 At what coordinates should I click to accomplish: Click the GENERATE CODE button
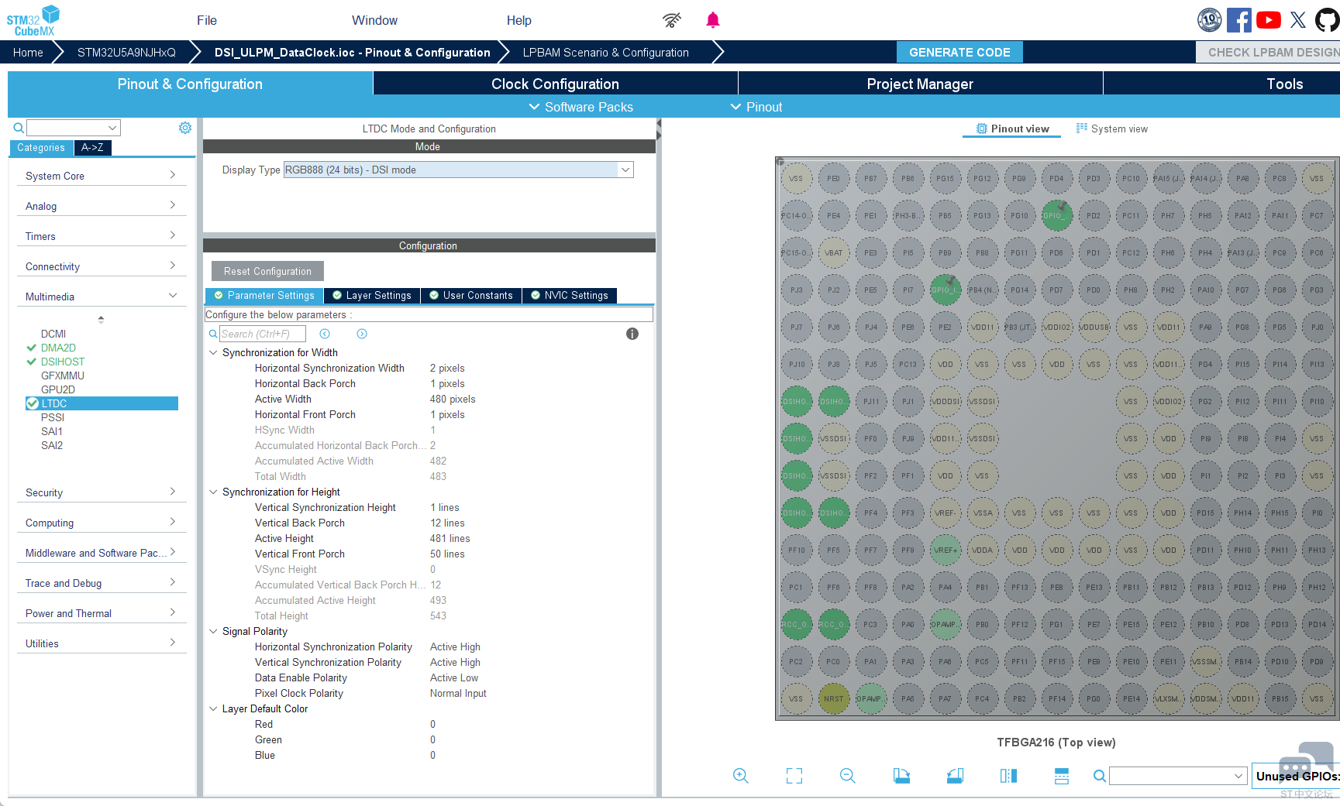[x=959, y=52]
